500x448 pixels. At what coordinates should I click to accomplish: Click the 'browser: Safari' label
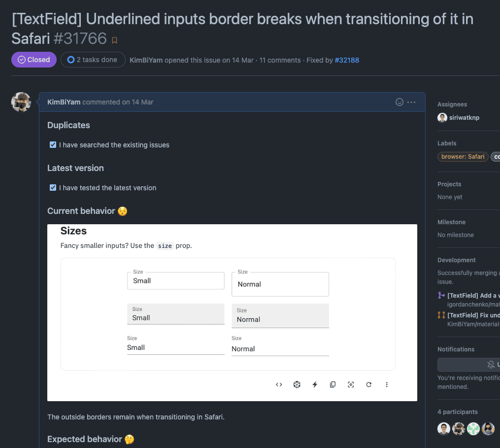tap(463, 157)
